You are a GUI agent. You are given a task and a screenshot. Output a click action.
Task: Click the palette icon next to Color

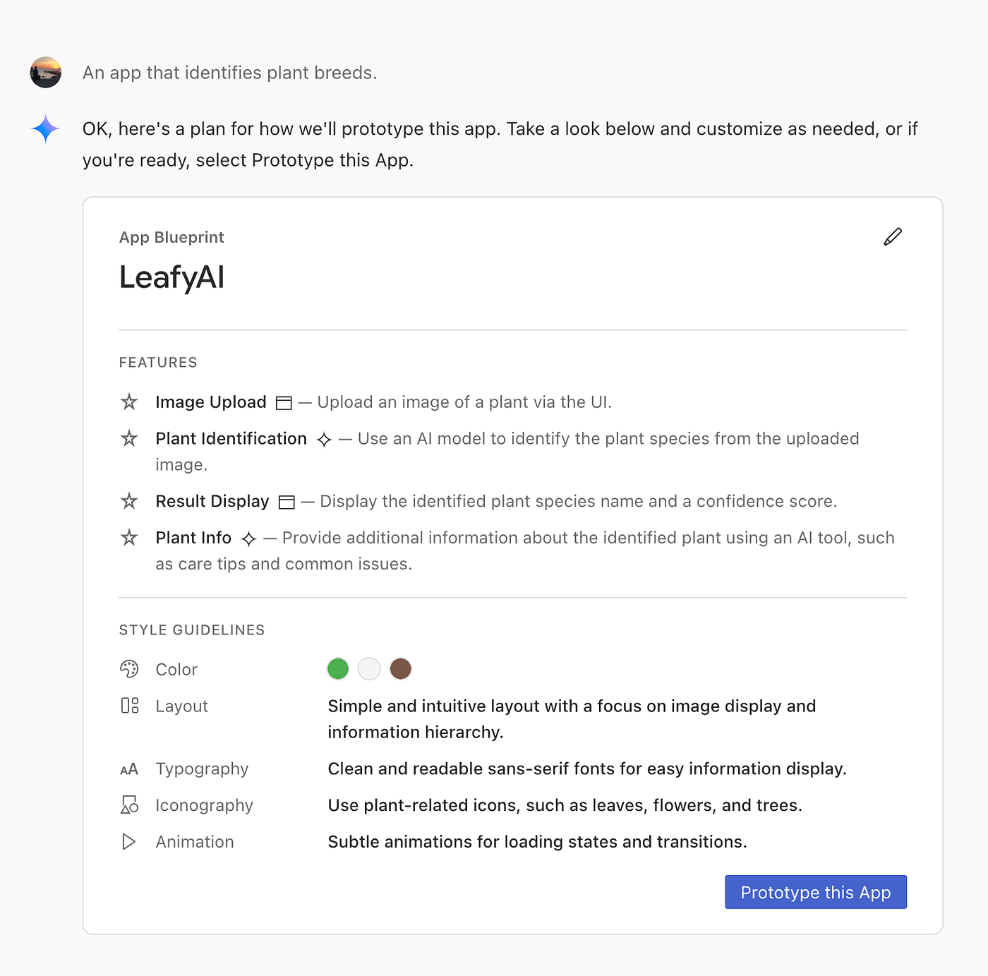129,669
